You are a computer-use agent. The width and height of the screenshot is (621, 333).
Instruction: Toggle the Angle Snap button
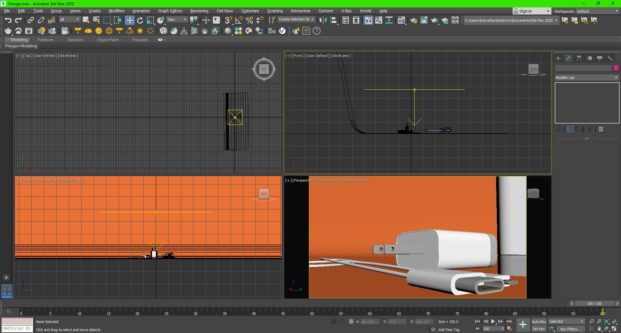(x=239, y=20)
